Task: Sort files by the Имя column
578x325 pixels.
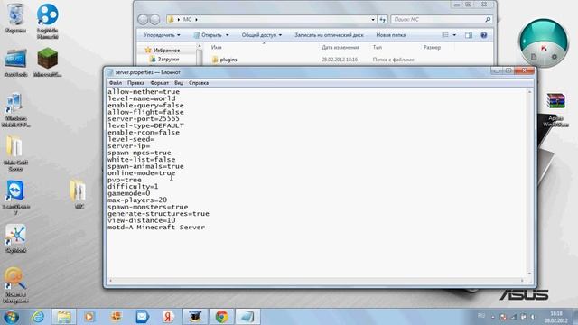Action: pyautogui.click(x=217, y=48)
